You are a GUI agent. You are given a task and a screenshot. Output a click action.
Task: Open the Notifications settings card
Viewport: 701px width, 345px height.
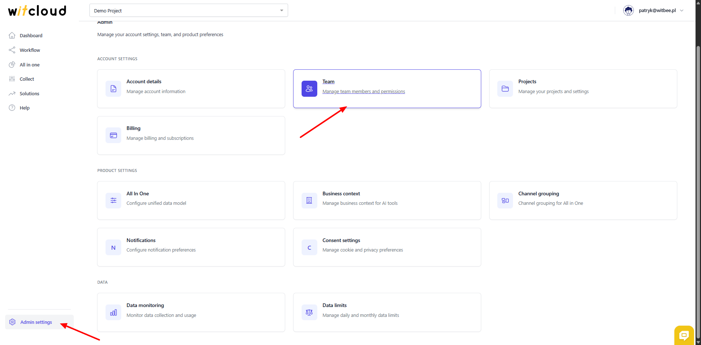pyautogui.click(x=191, y=247)
